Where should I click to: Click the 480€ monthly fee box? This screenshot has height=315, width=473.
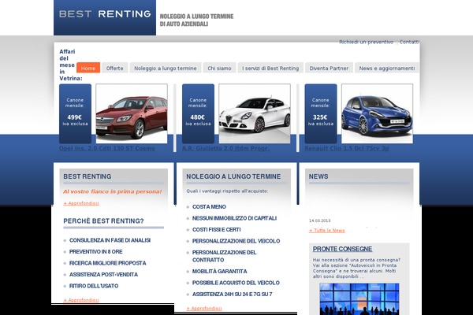tap(198, 113)
